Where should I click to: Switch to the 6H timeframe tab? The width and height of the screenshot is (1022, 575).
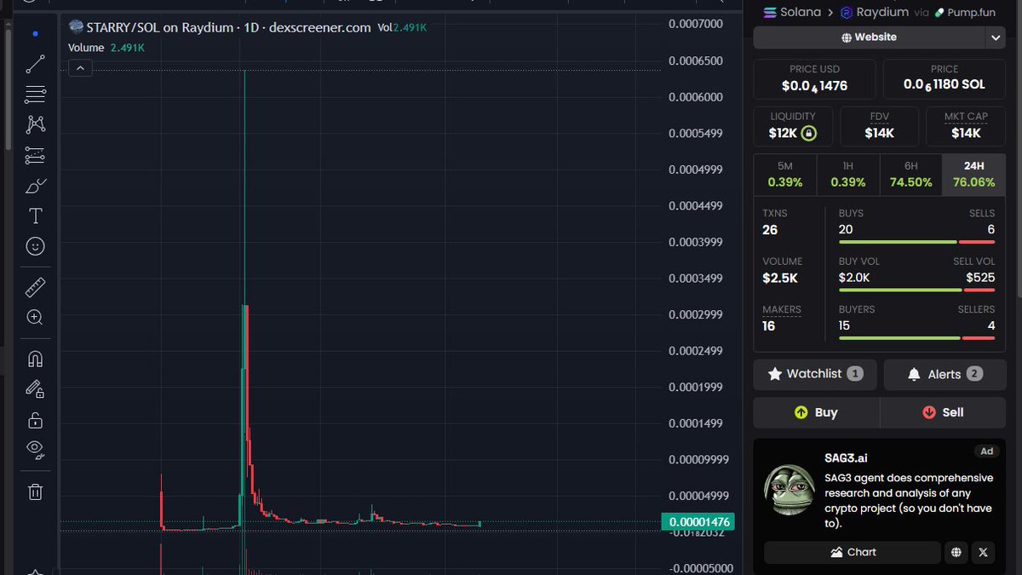910,175
